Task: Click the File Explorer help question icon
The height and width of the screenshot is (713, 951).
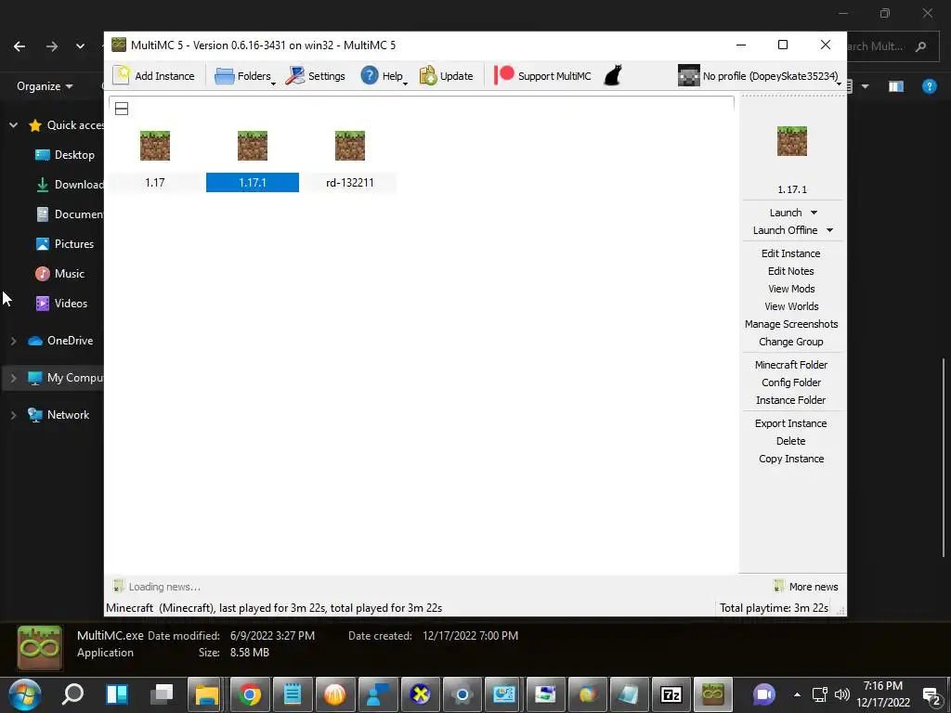Action: (929, 86)
